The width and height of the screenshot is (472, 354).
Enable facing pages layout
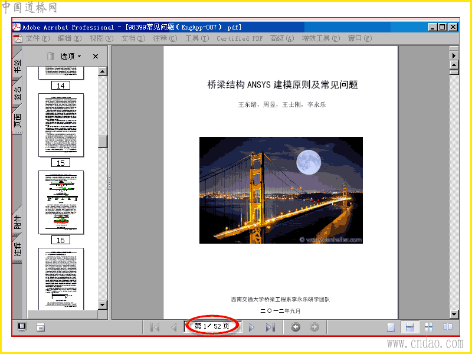[x=448, y=327]
